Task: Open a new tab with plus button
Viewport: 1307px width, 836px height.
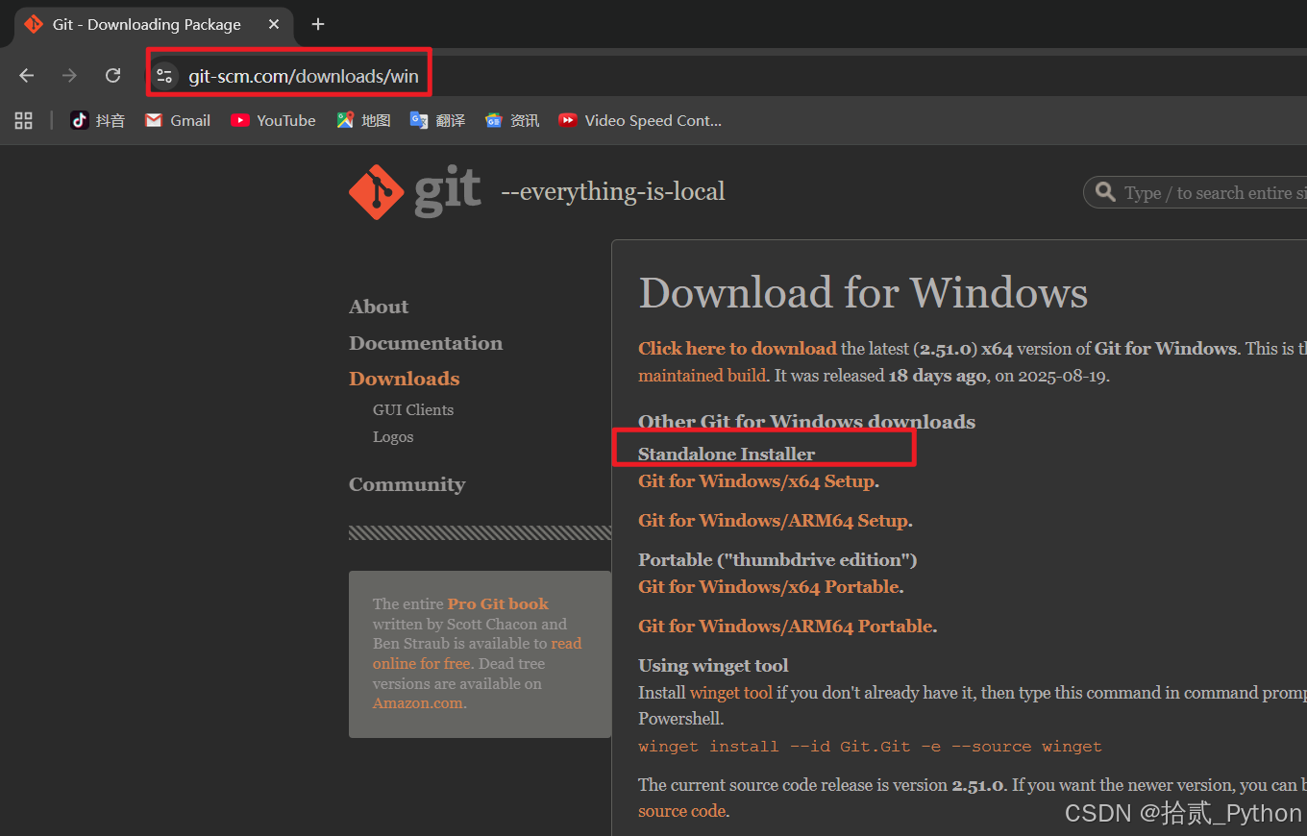Action: click(x=318, y=24)
